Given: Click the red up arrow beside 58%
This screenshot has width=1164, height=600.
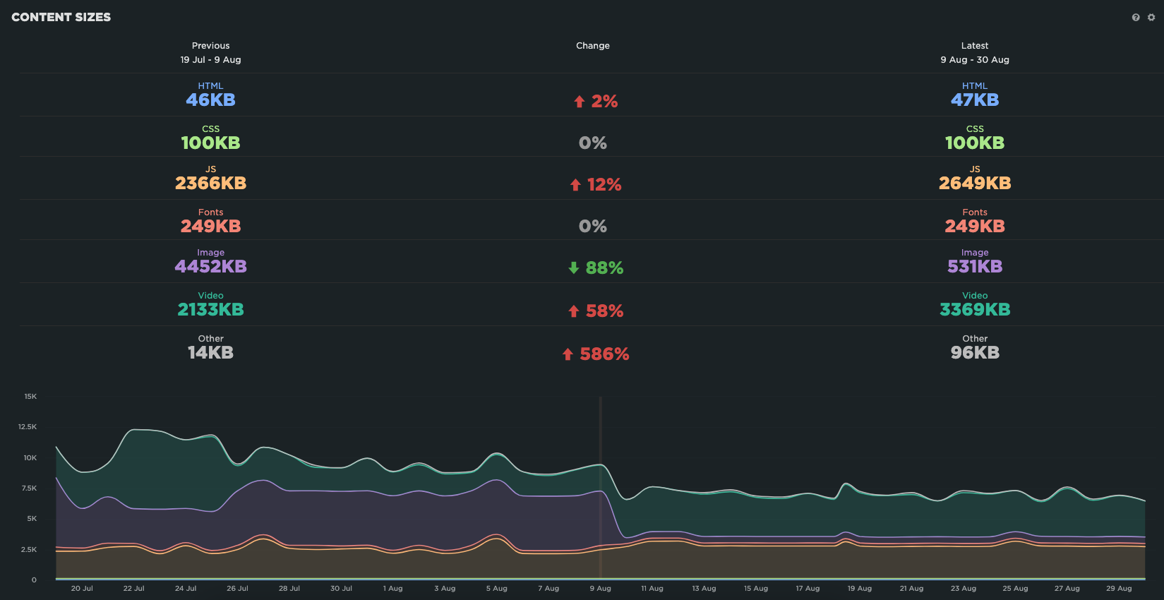Looking at the screenshot, I should pyautogui.click(x=574, y=311).
